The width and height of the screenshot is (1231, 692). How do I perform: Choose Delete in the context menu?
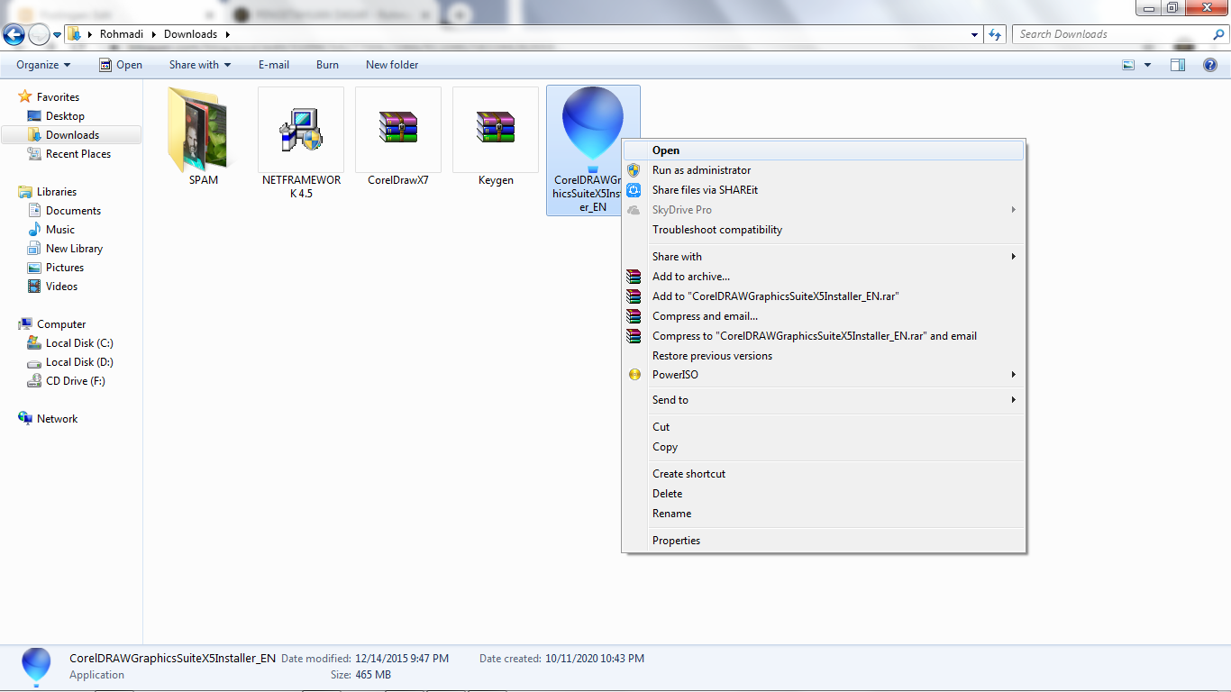[824, 494]
